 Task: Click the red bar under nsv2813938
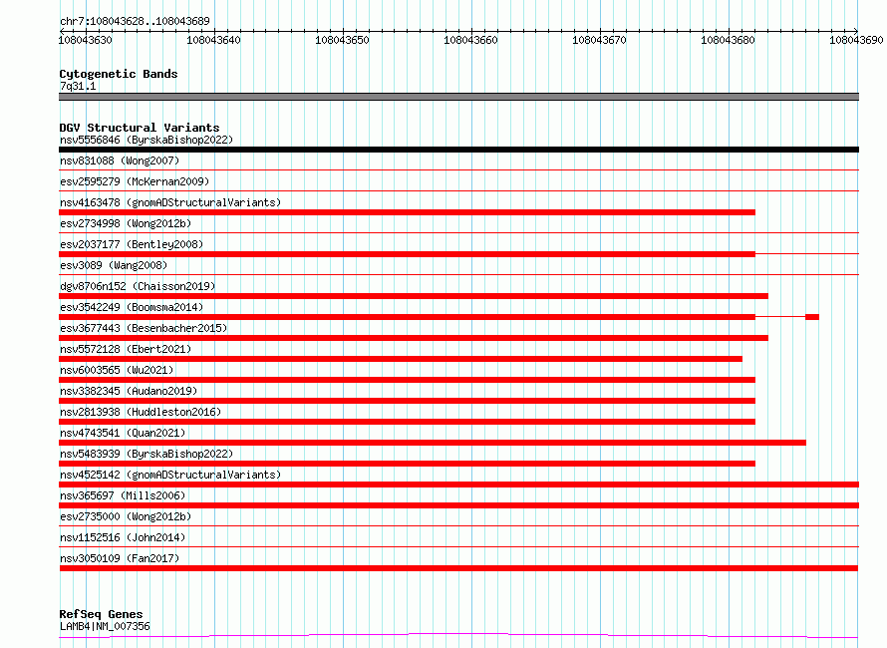pos(408,422)
